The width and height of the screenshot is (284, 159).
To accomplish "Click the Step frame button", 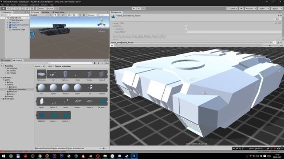I will point(143,8).
